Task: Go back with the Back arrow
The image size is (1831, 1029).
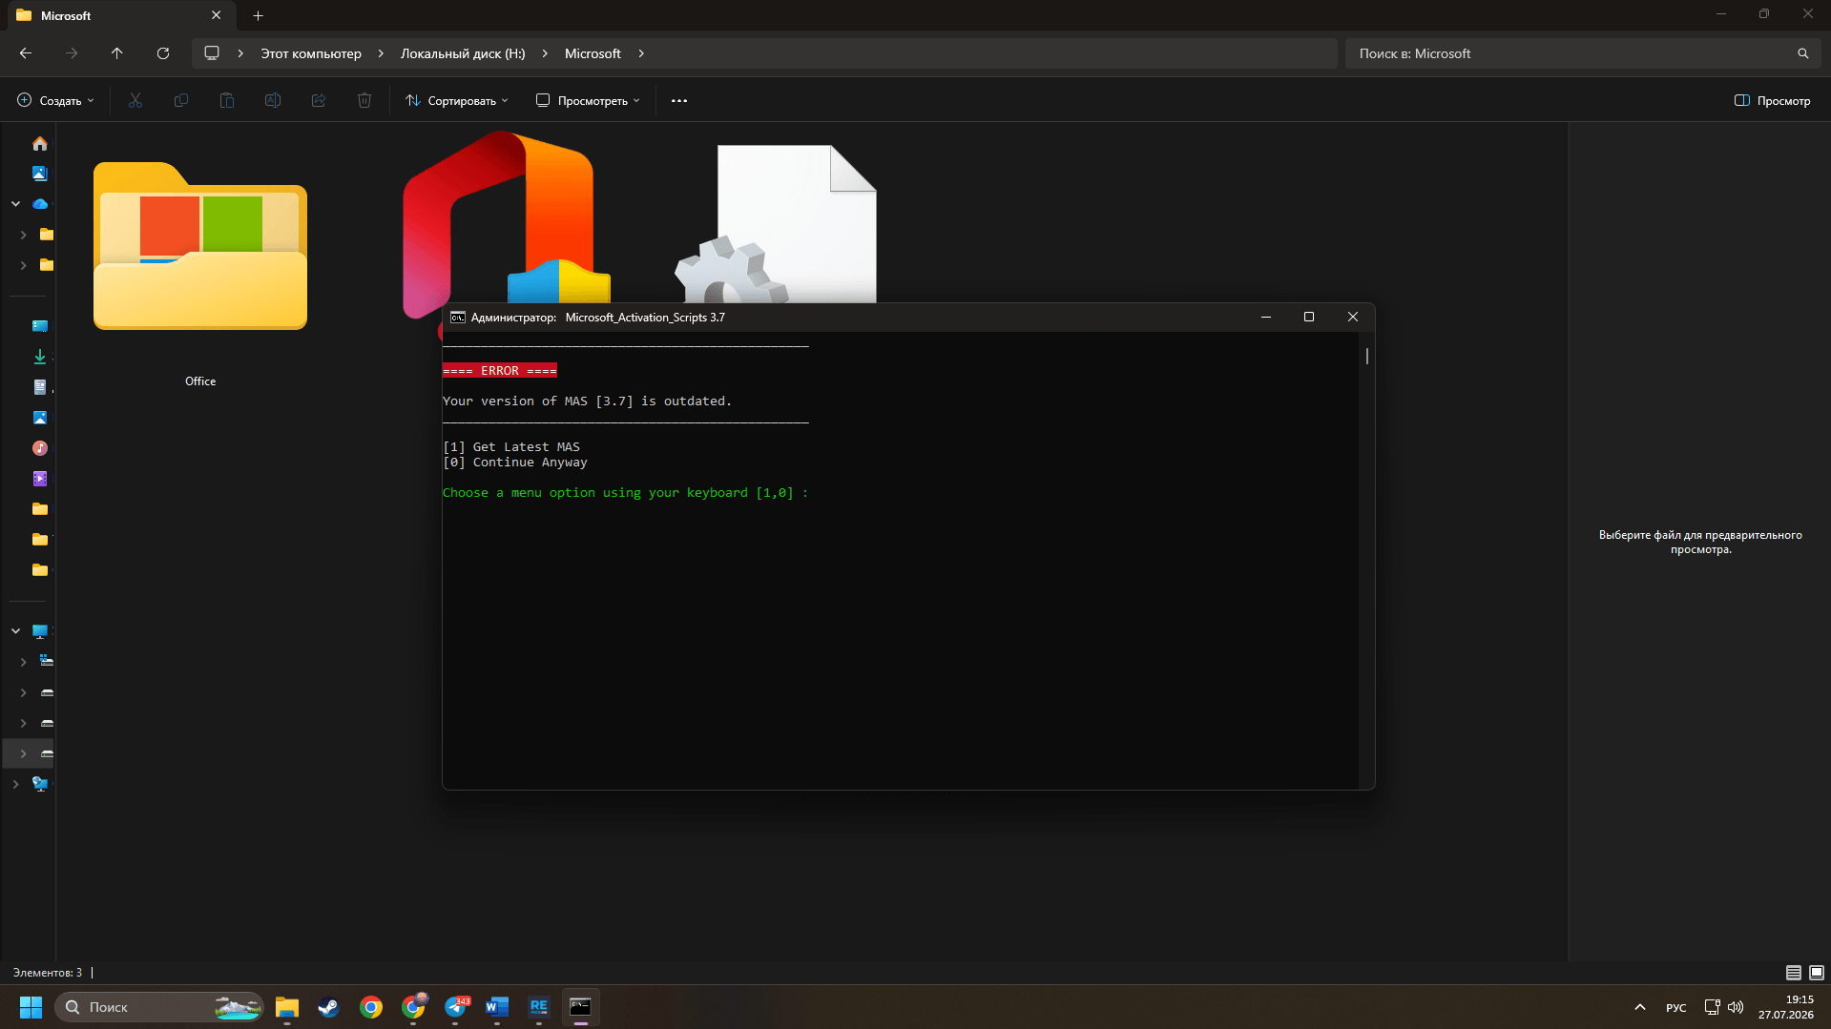Action: (x=26, y=53)
